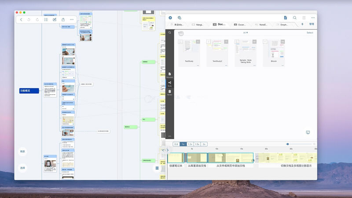352x198 pixels.
Task: Expand the All filter dropdown
Action: (x=246, y=33)
